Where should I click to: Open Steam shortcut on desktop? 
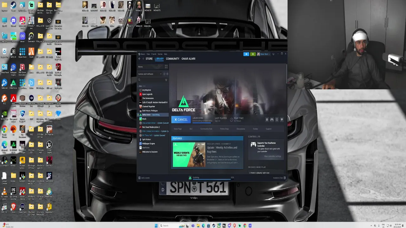pyautogui.click(x=13, y=7)
